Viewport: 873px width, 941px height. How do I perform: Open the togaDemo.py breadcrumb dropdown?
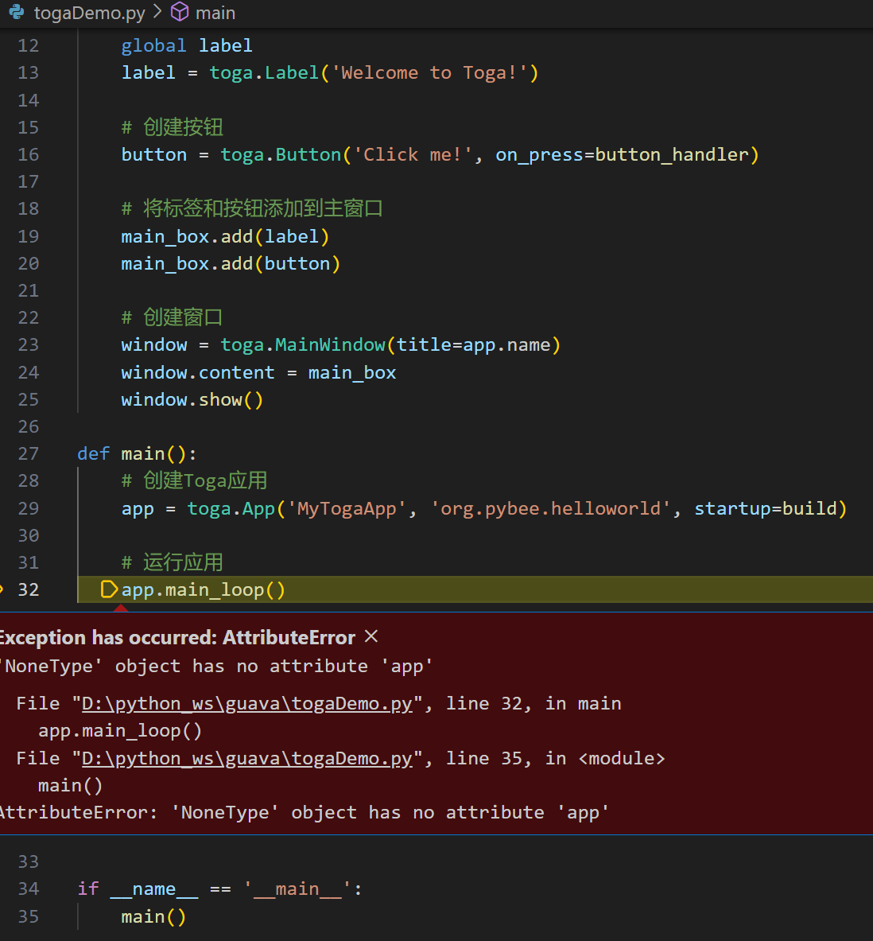pos(89,12)
